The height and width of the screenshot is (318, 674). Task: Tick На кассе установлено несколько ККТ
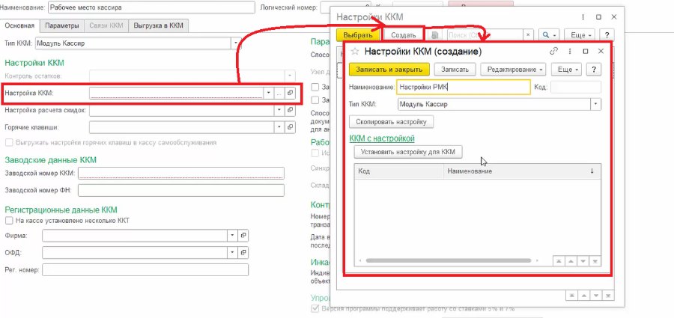8,221
